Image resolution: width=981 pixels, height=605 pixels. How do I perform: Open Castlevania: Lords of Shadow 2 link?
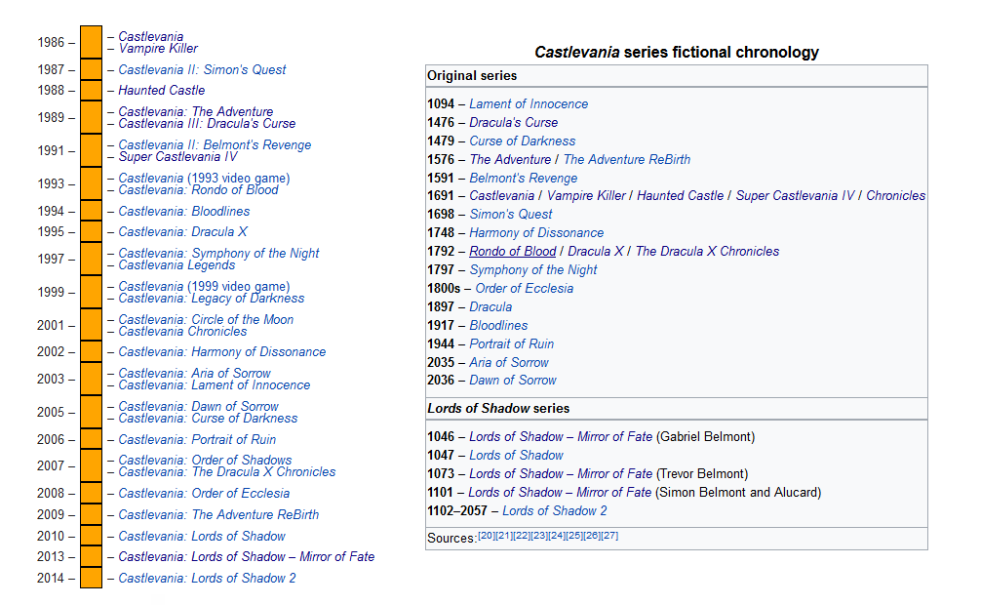click(207, 578)
